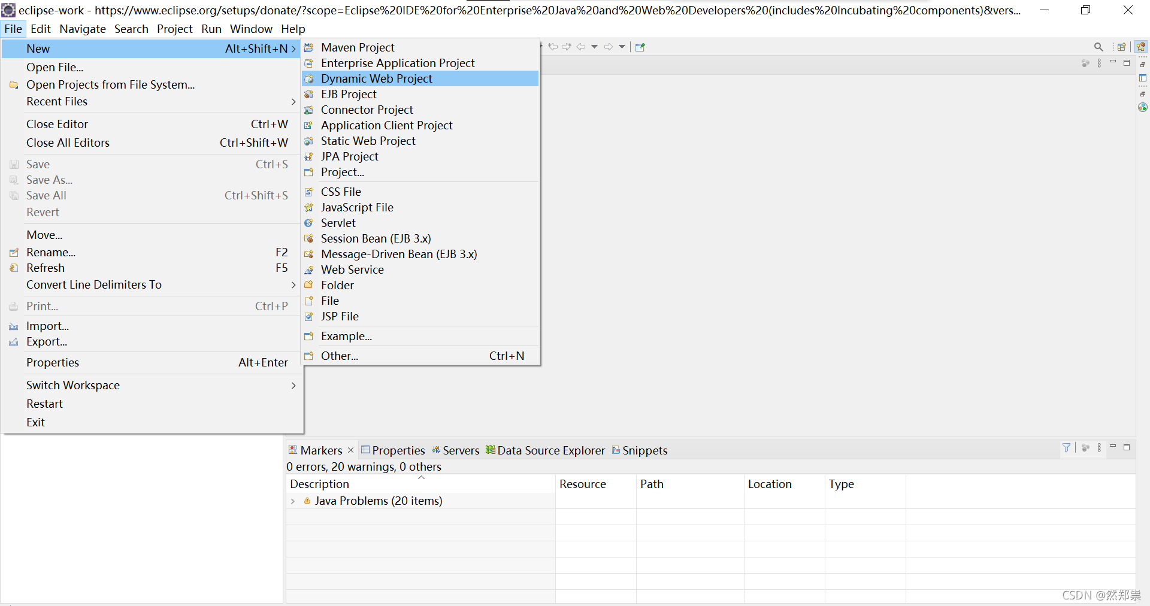Open the internal web browser toolbar icon
The height and width of the screenshot is (606, 1150).
(x=640, y=47)
